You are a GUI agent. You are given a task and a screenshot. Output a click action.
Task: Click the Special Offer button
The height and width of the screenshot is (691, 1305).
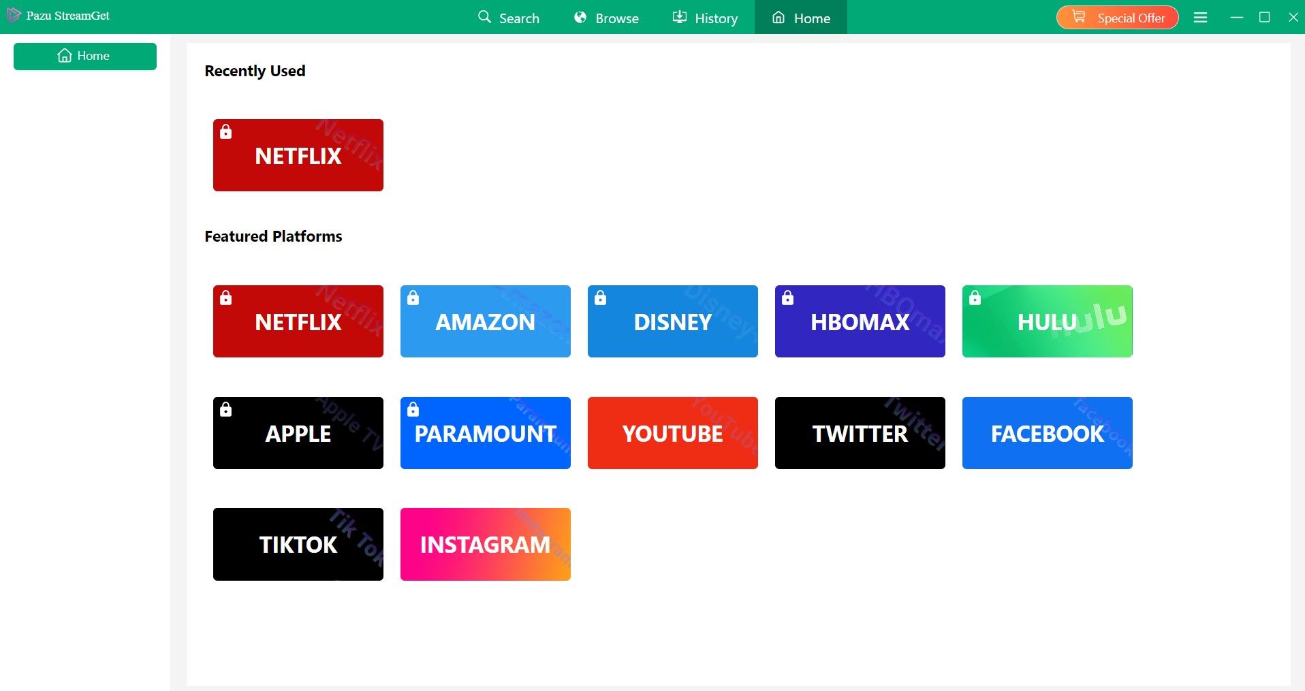[1117, 17]
